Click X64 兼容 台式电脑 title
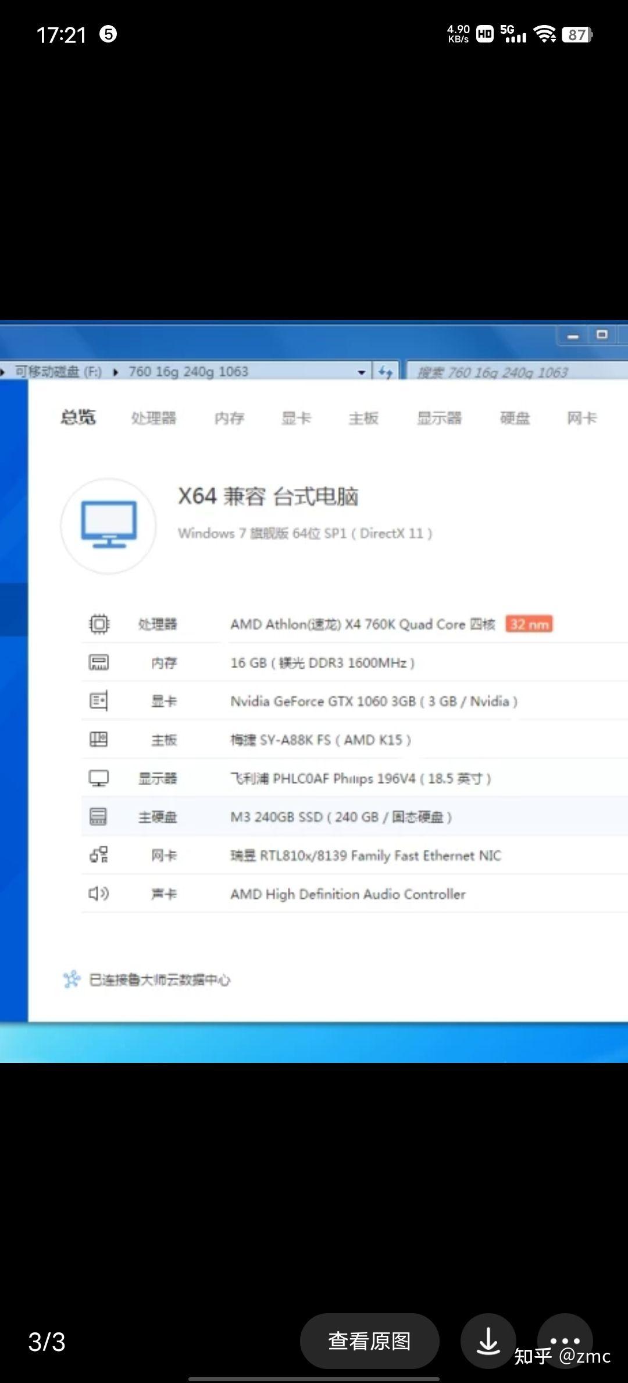The width and height of the screenshot is (628, 1383). pyautogui.click(x=268, y=497)
